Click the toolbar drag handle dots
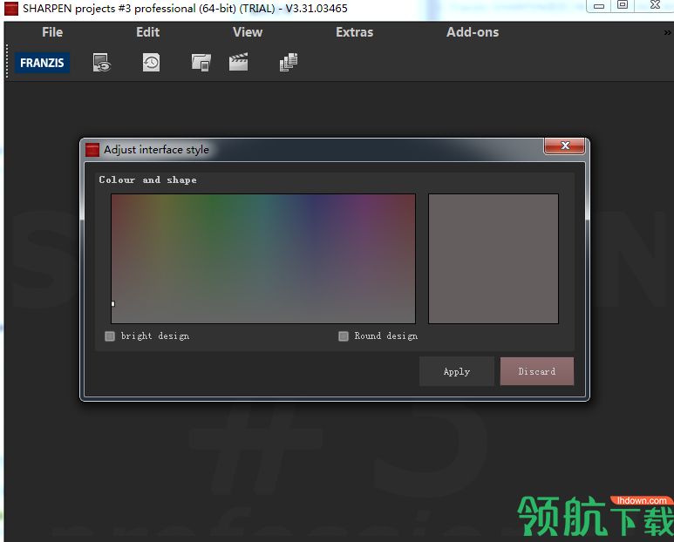The height and width of the screenshot is (542, 674). click(x=7, y=61)
